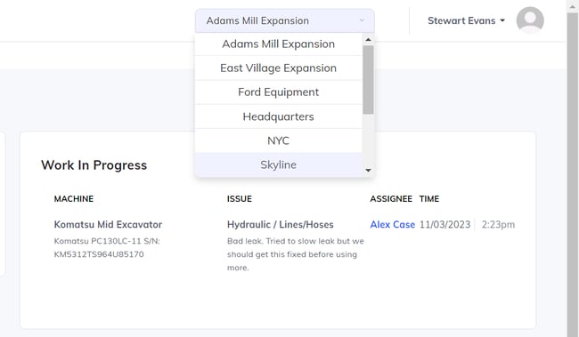
Task: Open the Hydraulic / Lines/Hoses issue
Action: coord(281,225)
